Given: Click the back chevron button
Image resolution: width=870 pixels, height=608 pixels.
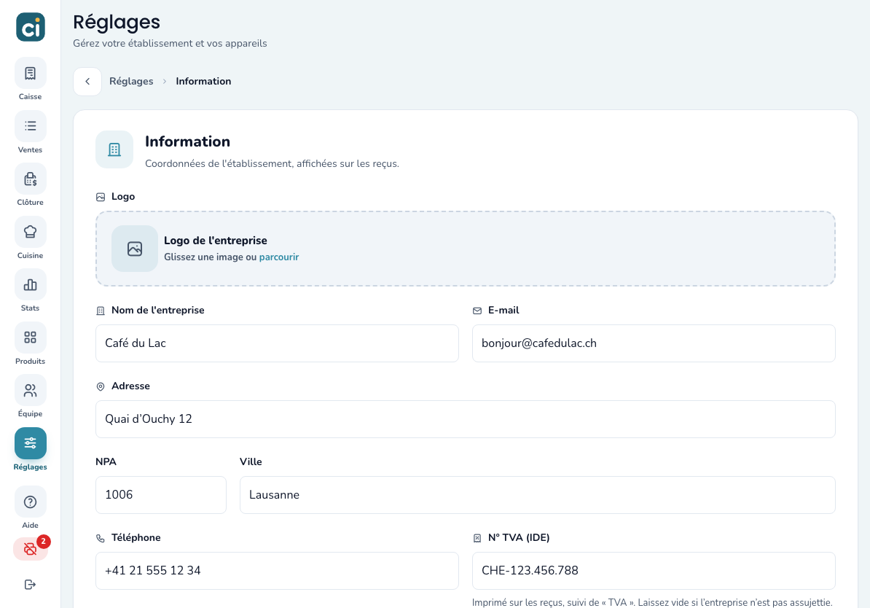Looking at the screenshot, I should [87, 82].
